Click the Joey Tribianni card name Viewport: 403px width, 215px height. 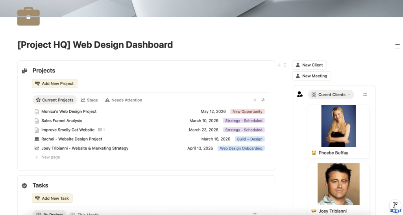click(x=333, y=211)
